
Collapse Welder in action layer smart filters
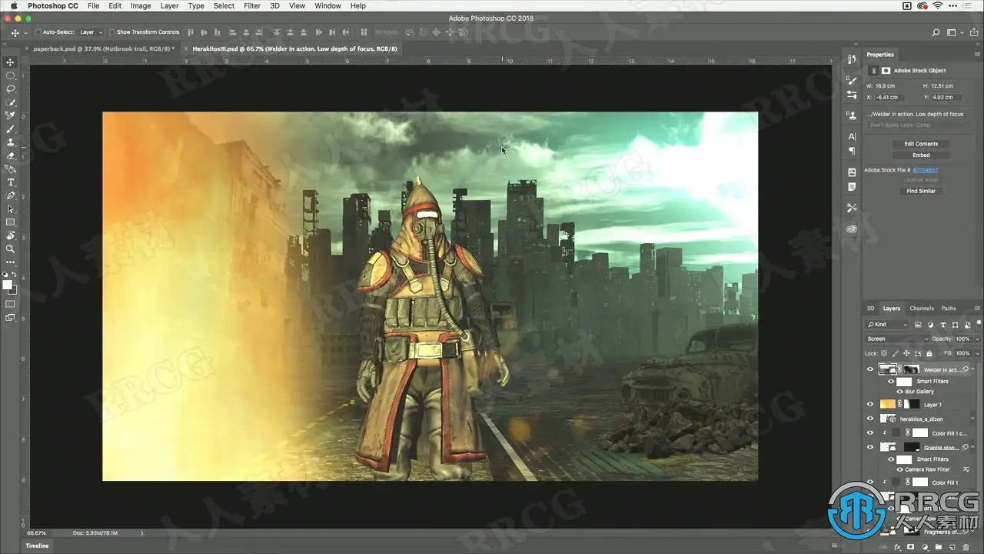[973, 369]
